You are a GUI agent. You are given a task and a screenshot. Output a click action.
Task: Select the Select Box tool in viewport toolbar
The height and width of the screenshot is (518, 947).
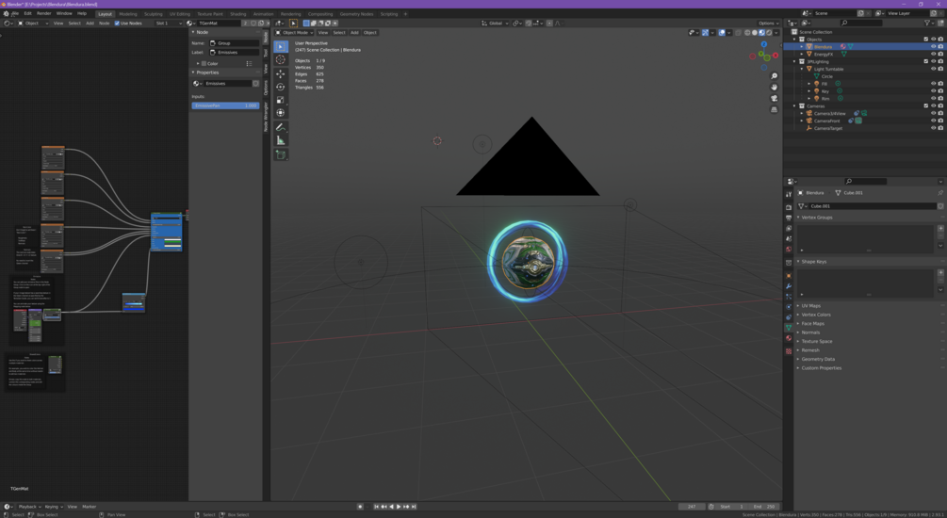pos(280,46)
